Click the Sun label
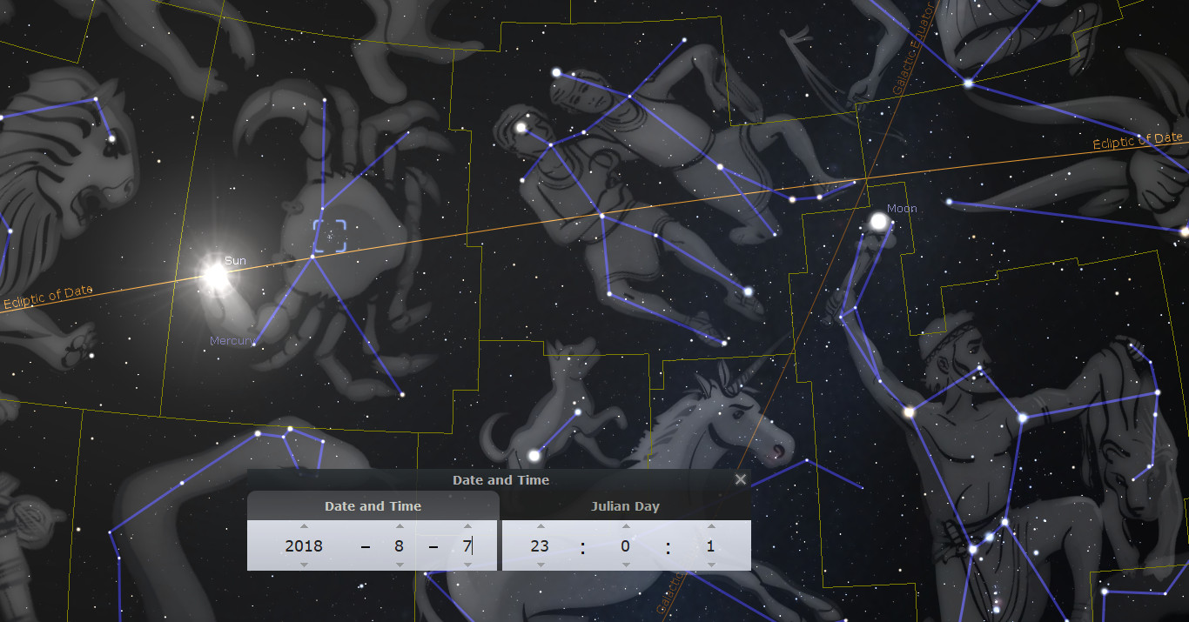Screen dimensions: 1189x622 [235, 260]
